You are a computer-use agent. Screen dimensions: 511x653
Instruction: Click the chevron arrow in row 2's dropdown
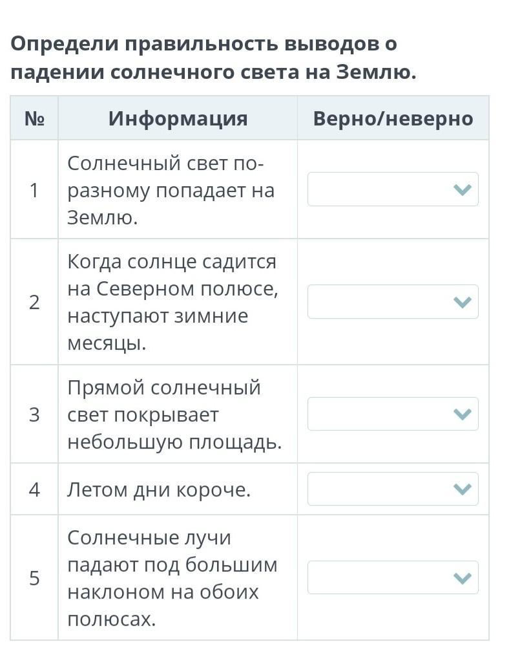click(x=463, y=302)
